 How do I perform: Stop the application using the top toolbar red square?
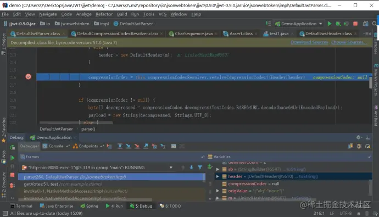pos(355,24)
